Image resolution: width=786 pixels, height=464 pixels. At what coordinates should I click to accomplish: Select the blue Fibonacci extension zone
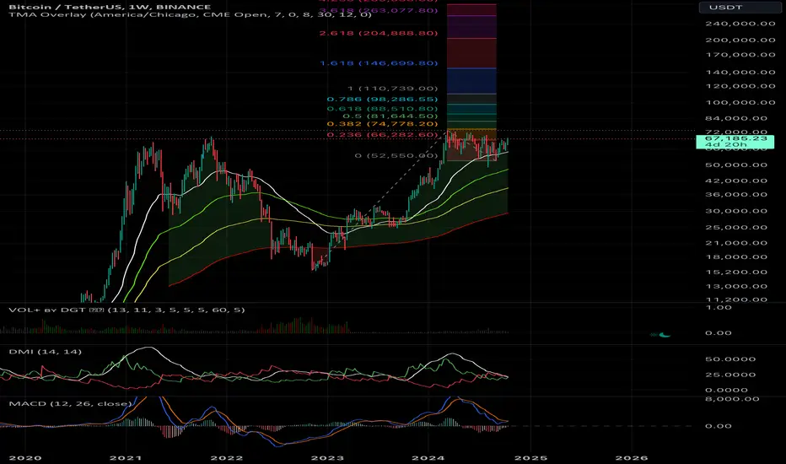click(472, 79)
